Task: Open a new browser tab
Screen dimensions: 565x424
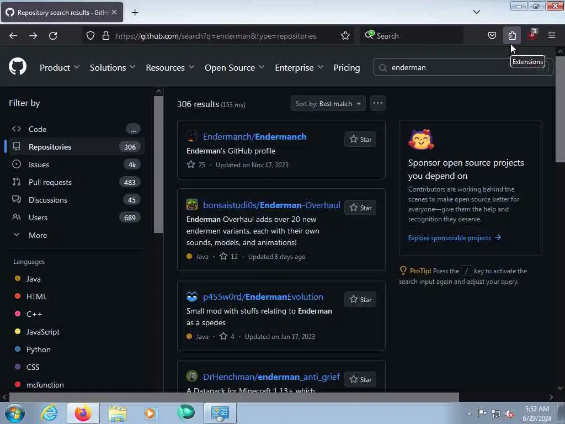Action: [135, 13]
